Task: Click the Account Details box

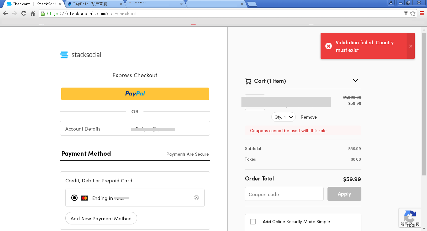Action: tap(135, 128)
